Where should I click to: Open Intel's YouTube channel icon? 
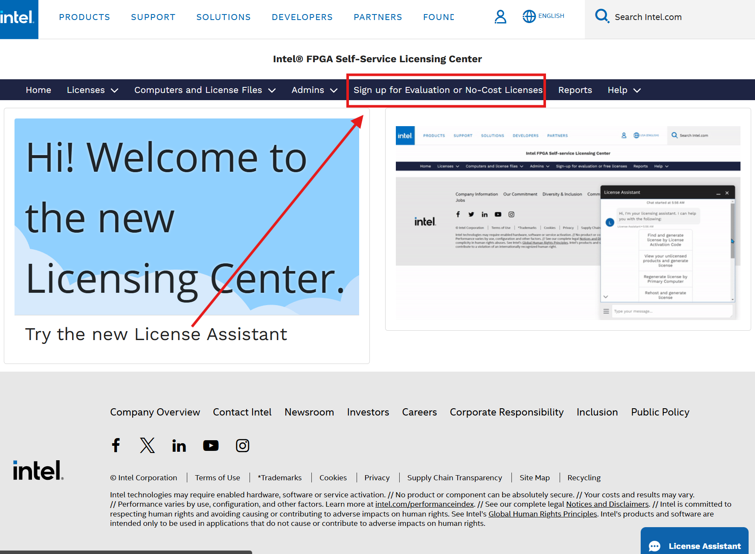click(211, 445)
